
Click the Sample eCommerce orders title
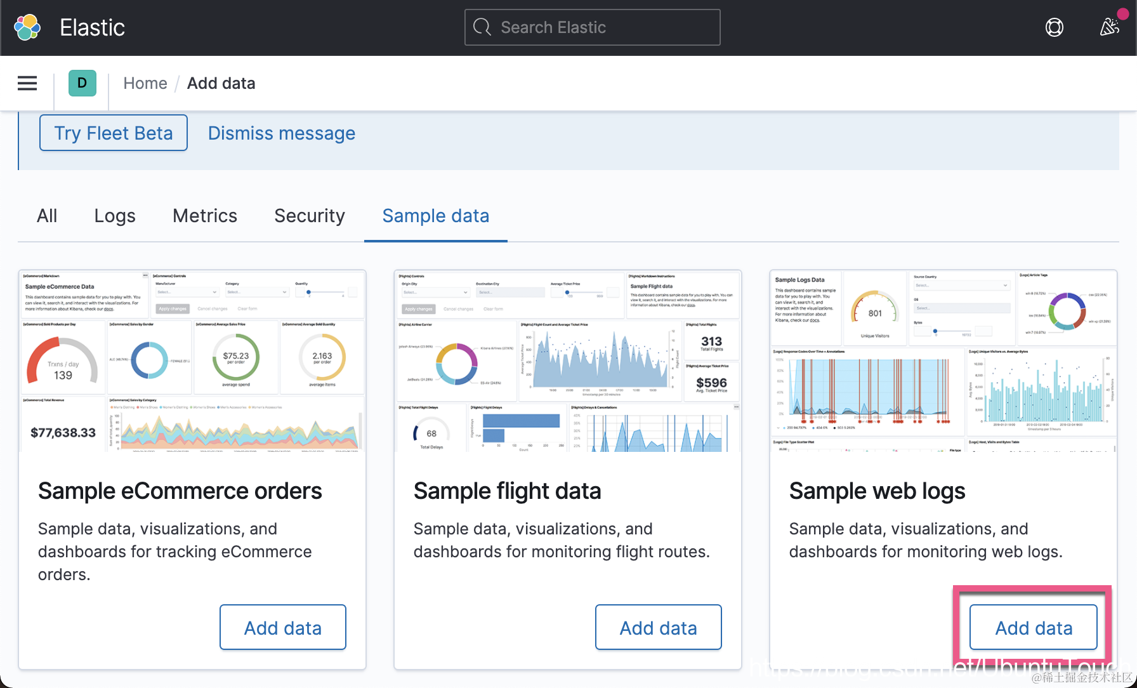pos(180,491)
